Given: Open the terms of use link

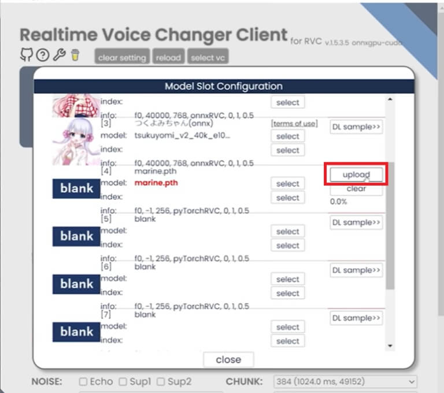Looking at the screenshot, I should 294,124.
